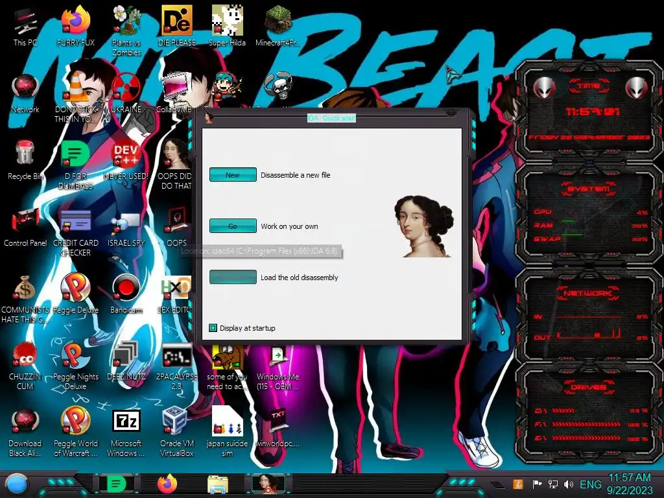This screenshot has height=498, width=664.
Task: Click the Action Center flag tray icon
Action: 537,484
